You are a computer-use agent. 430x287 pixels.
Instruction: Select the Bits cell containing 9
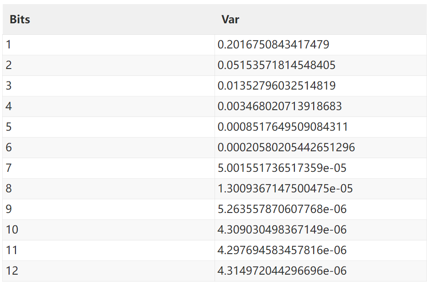click(9, 209)
